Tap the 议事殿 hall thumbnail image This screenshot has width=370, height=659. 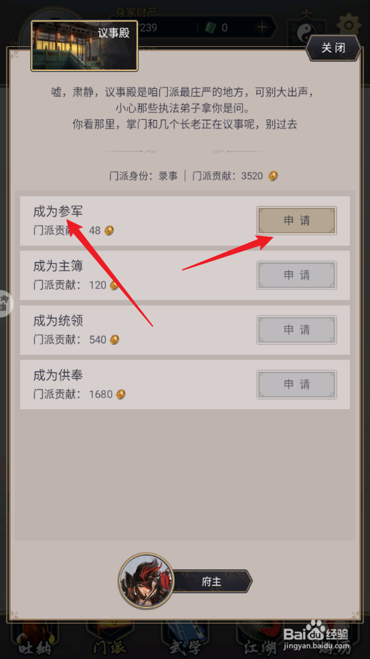click(x=84, y=46)
